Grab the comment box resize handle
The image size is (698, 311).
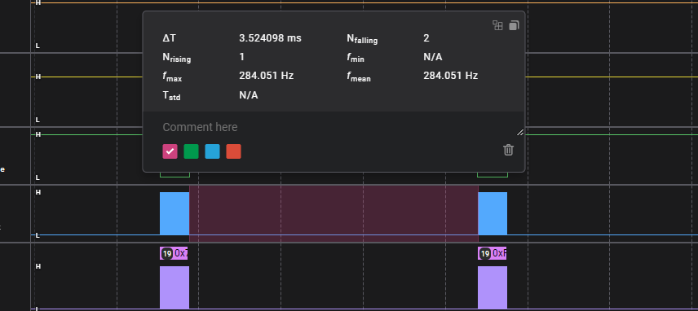click(x=520, y=133)
